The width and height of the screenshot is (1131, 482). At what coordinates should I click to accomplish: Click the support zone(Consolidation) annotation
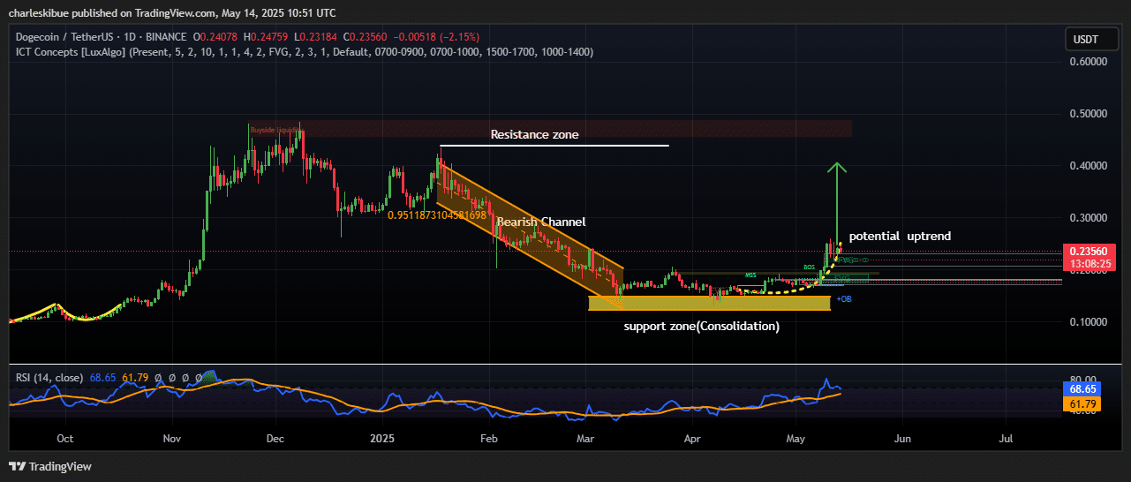702,326
